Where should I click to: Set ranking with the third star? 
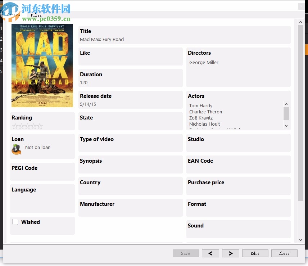point(27,126)
